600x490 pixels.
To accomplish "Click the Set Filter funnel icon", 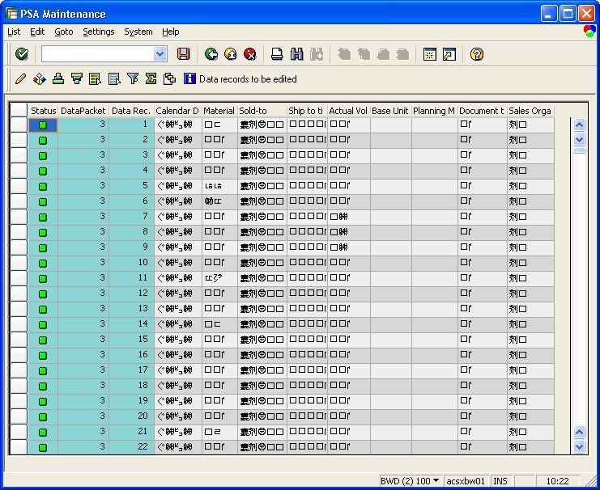I will [x=133, y=78].
